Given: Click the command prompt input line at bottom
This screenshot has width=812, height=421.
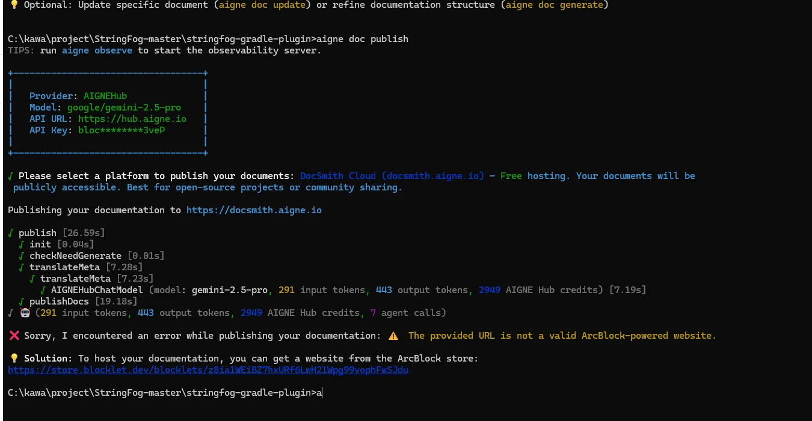Looking at the screenshot, I should (165, 393).
